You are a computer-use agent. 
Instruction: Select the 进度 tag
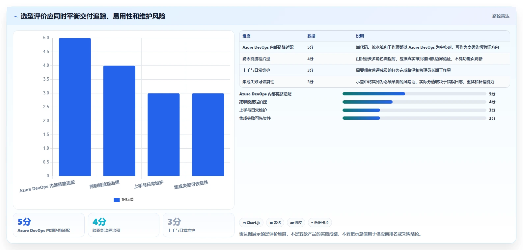point(296,223)
